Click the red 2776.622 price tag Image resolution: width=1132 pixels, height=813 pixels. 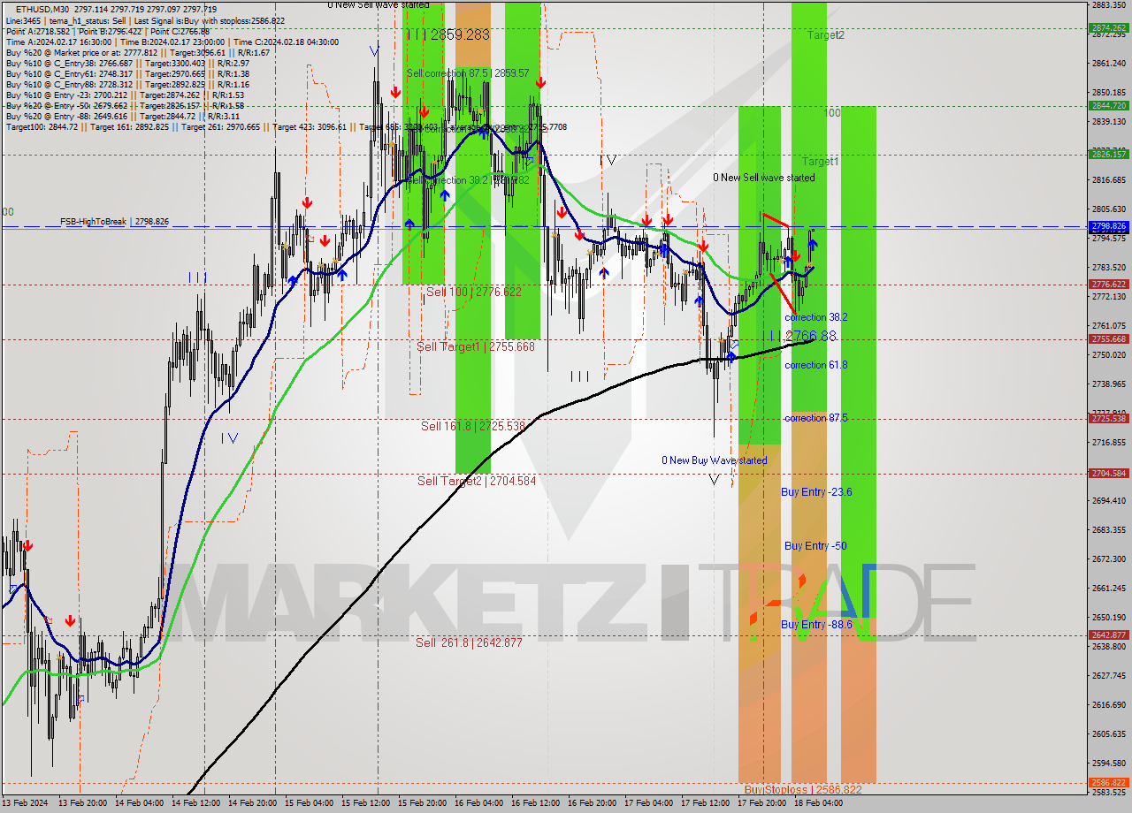point(1109,285)
